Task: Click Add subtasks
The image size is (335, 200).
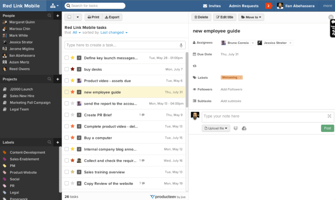Action: tap(231, 101)
